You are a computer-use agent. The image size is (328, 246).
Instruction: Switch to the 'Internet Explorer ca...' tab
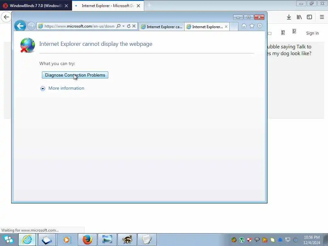(161, 27)
